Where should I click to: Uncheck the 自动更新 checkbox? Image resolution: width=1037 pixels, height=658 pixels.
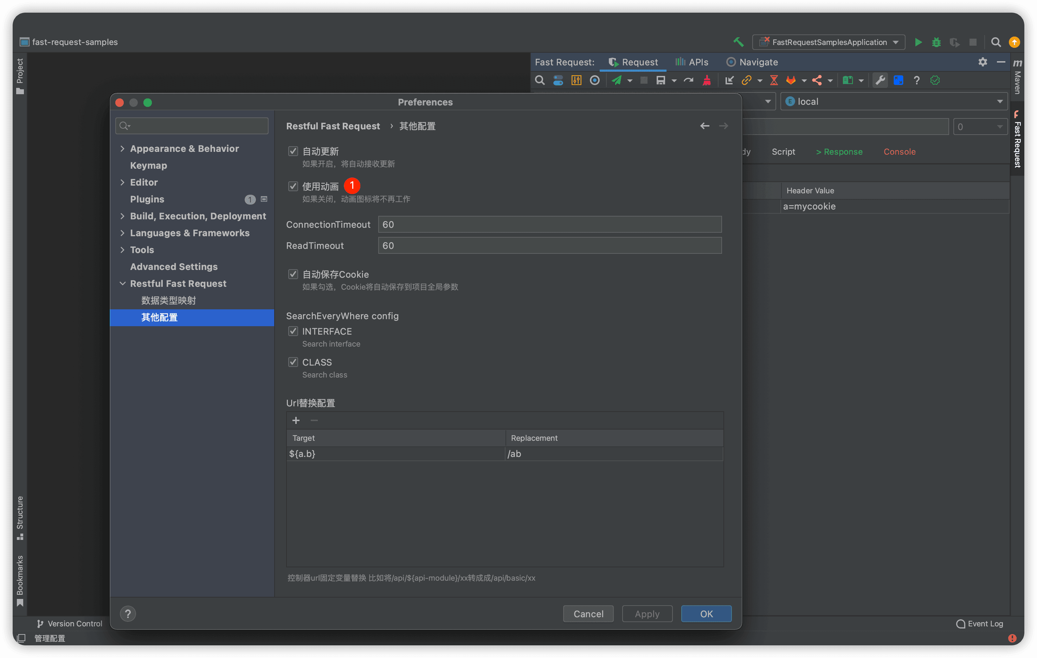pyautogui.click(x=293, y=151)
